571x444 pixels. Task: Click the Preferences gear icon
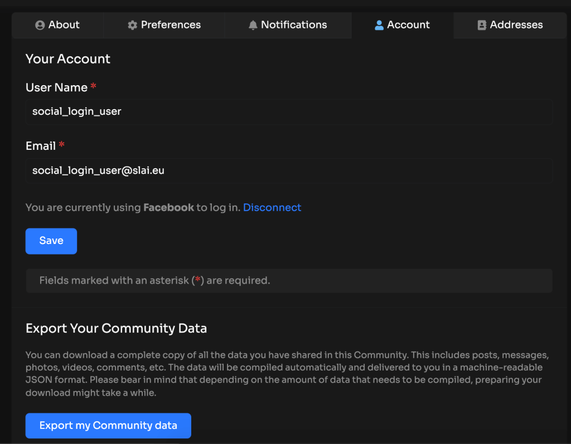(x=133, y=25)
